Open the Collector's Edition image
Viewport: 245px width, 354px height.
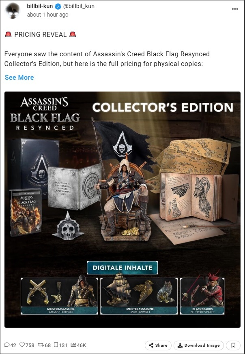(122, 209)
